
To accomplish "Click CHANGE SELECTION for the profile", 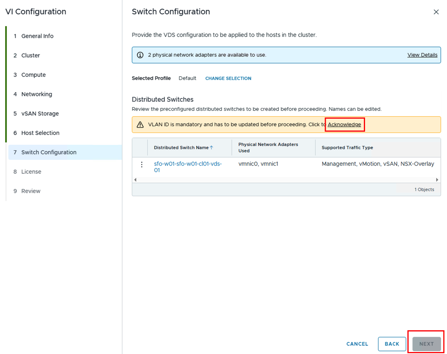I will pos(228,78).
